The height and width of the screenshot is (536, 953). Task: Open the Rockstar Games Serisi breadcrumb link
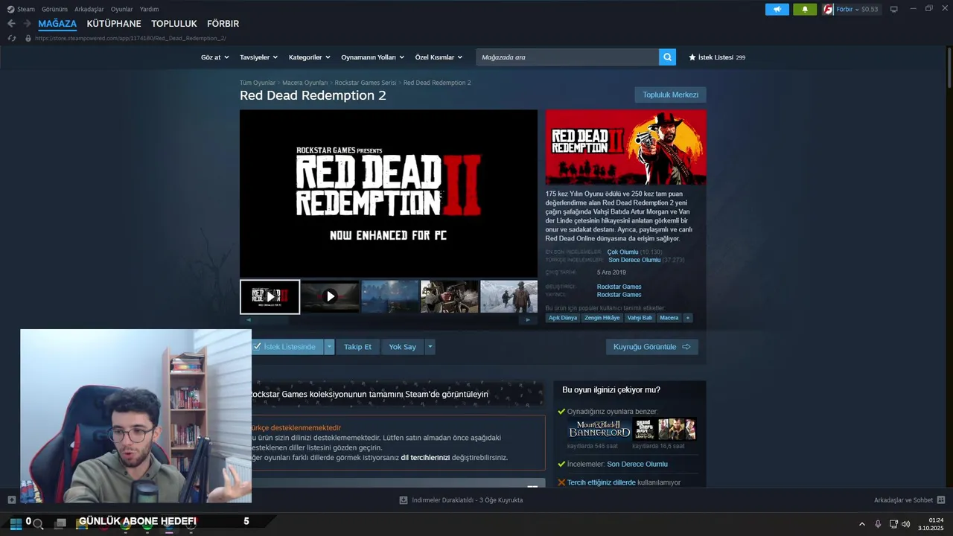click(x=366, y=83)
